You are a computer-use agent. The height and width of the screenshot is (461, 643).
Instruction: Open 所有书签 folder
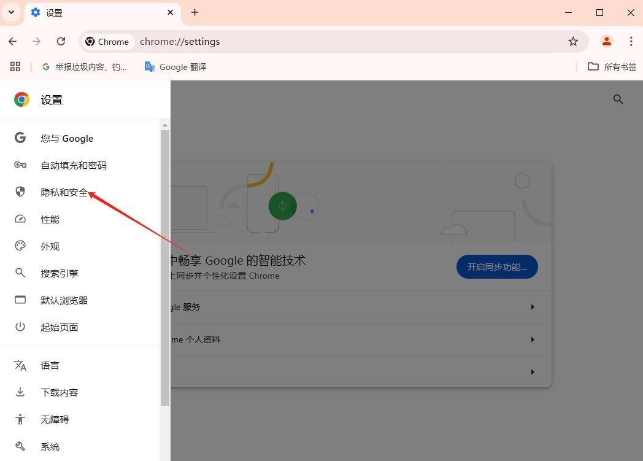(612, 67)
